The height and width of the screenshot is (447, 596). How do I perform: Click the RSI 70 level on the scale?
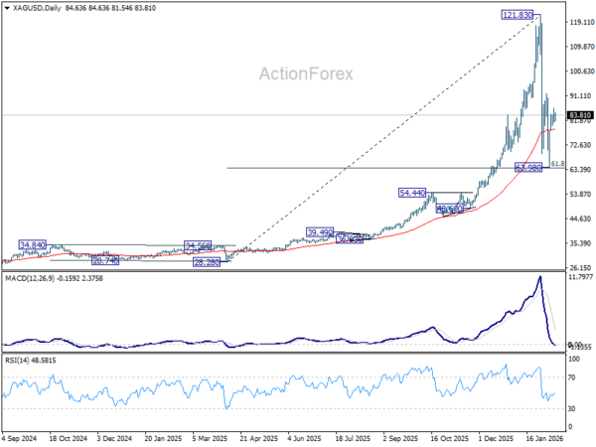573,378
